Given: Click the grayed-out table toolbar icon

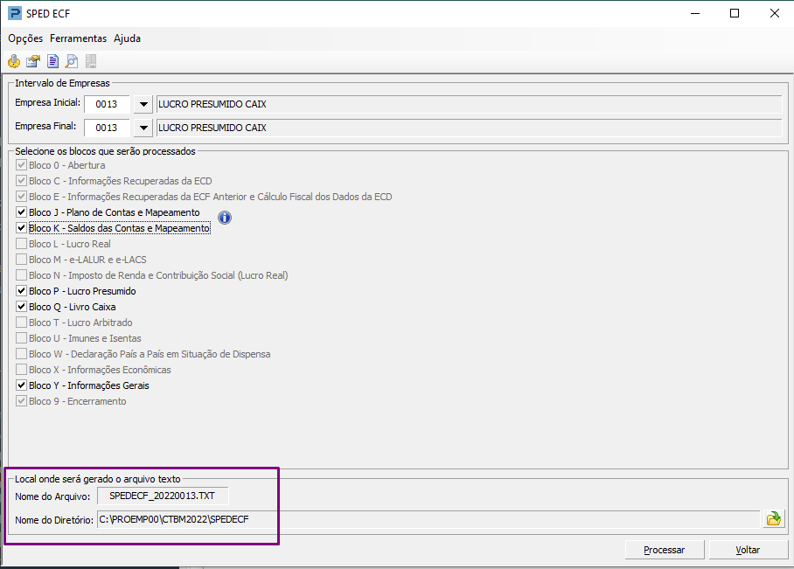Looking at the screenshot, I should point(91,61).
